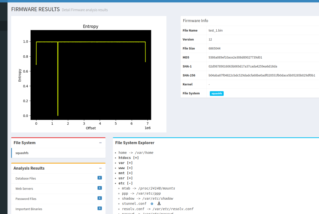Open Password Files analysis results
Viewport: 319px width, 214px height.
(x=58, y=199)
